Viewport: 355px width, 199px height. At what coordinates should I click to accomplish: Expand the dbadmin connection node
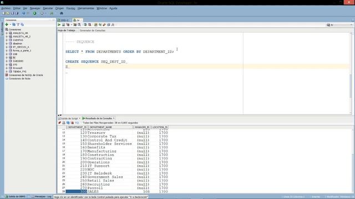(7, 44)
